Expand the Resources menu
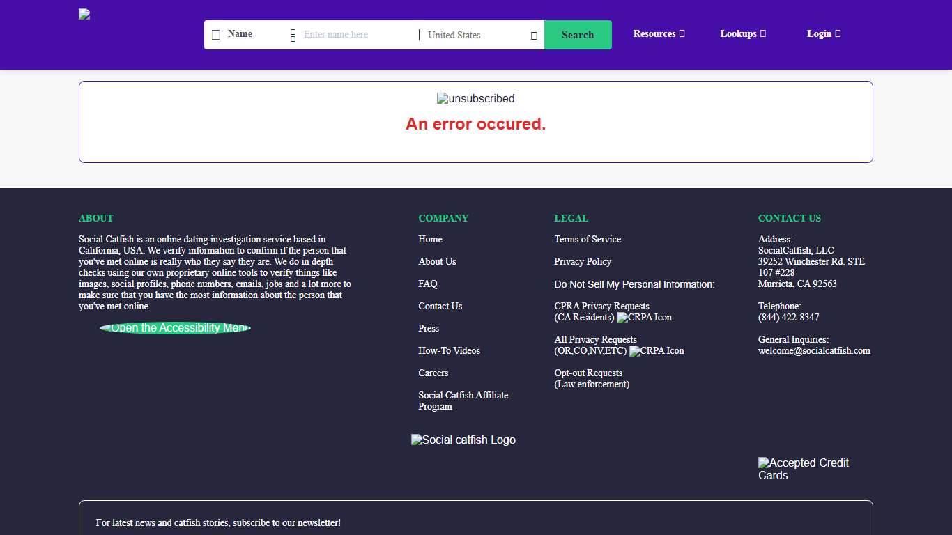The height and width of the screenshot is (535, 952). pos(659,33)
